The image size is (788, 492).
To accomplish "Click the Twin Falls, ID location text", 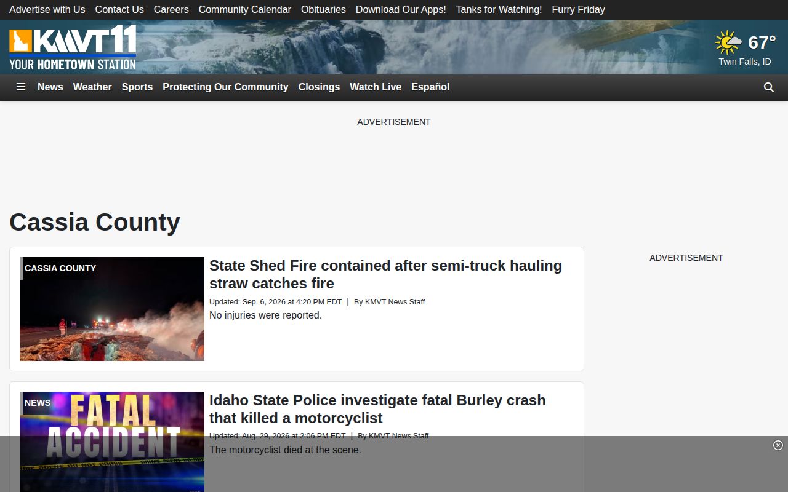I will point(745,61).
